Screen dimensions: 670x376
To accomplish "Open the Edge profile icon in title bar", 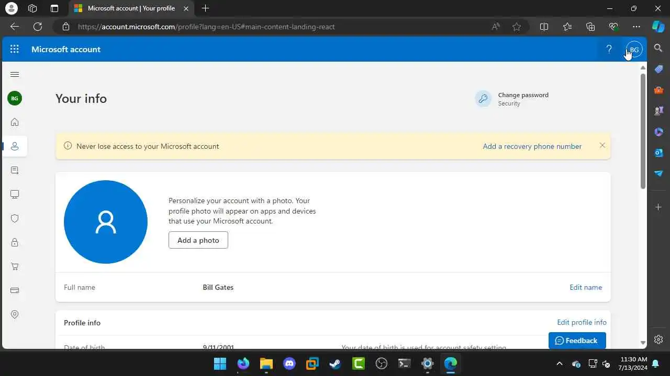I will coord(11,8).
